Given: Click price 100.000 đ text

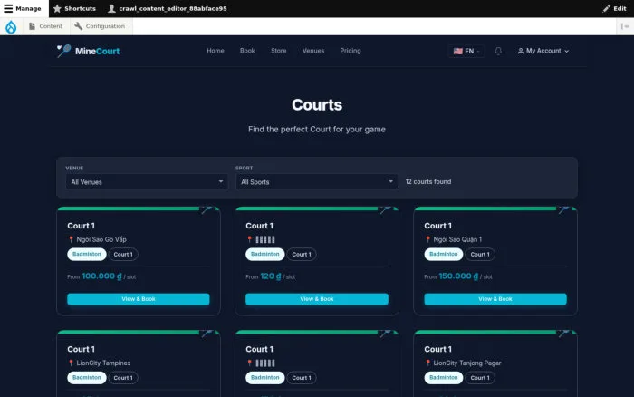Looking at the screenshot, I should pos(101,276).
